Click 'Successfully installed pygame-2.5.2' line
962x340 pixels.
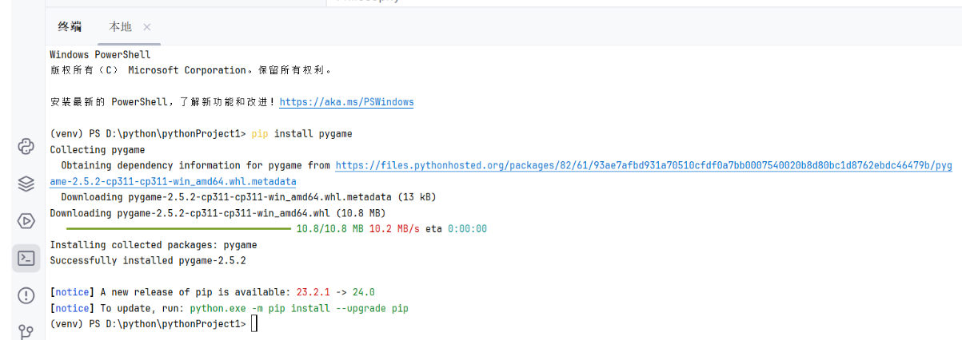coord(148,260)
